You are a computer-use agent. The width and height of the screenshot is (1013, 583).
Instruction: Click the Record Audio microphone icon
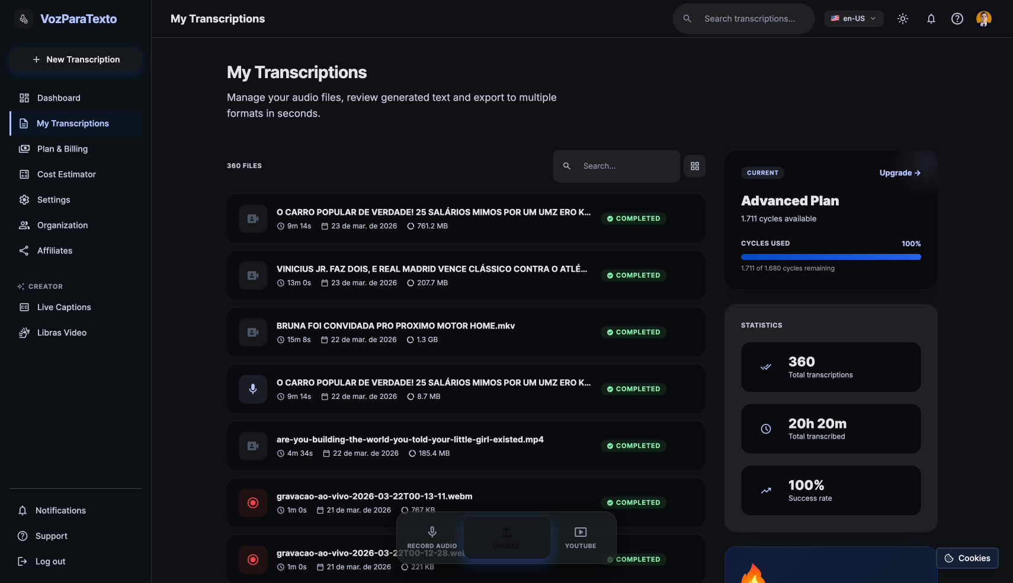pos(432,532)
